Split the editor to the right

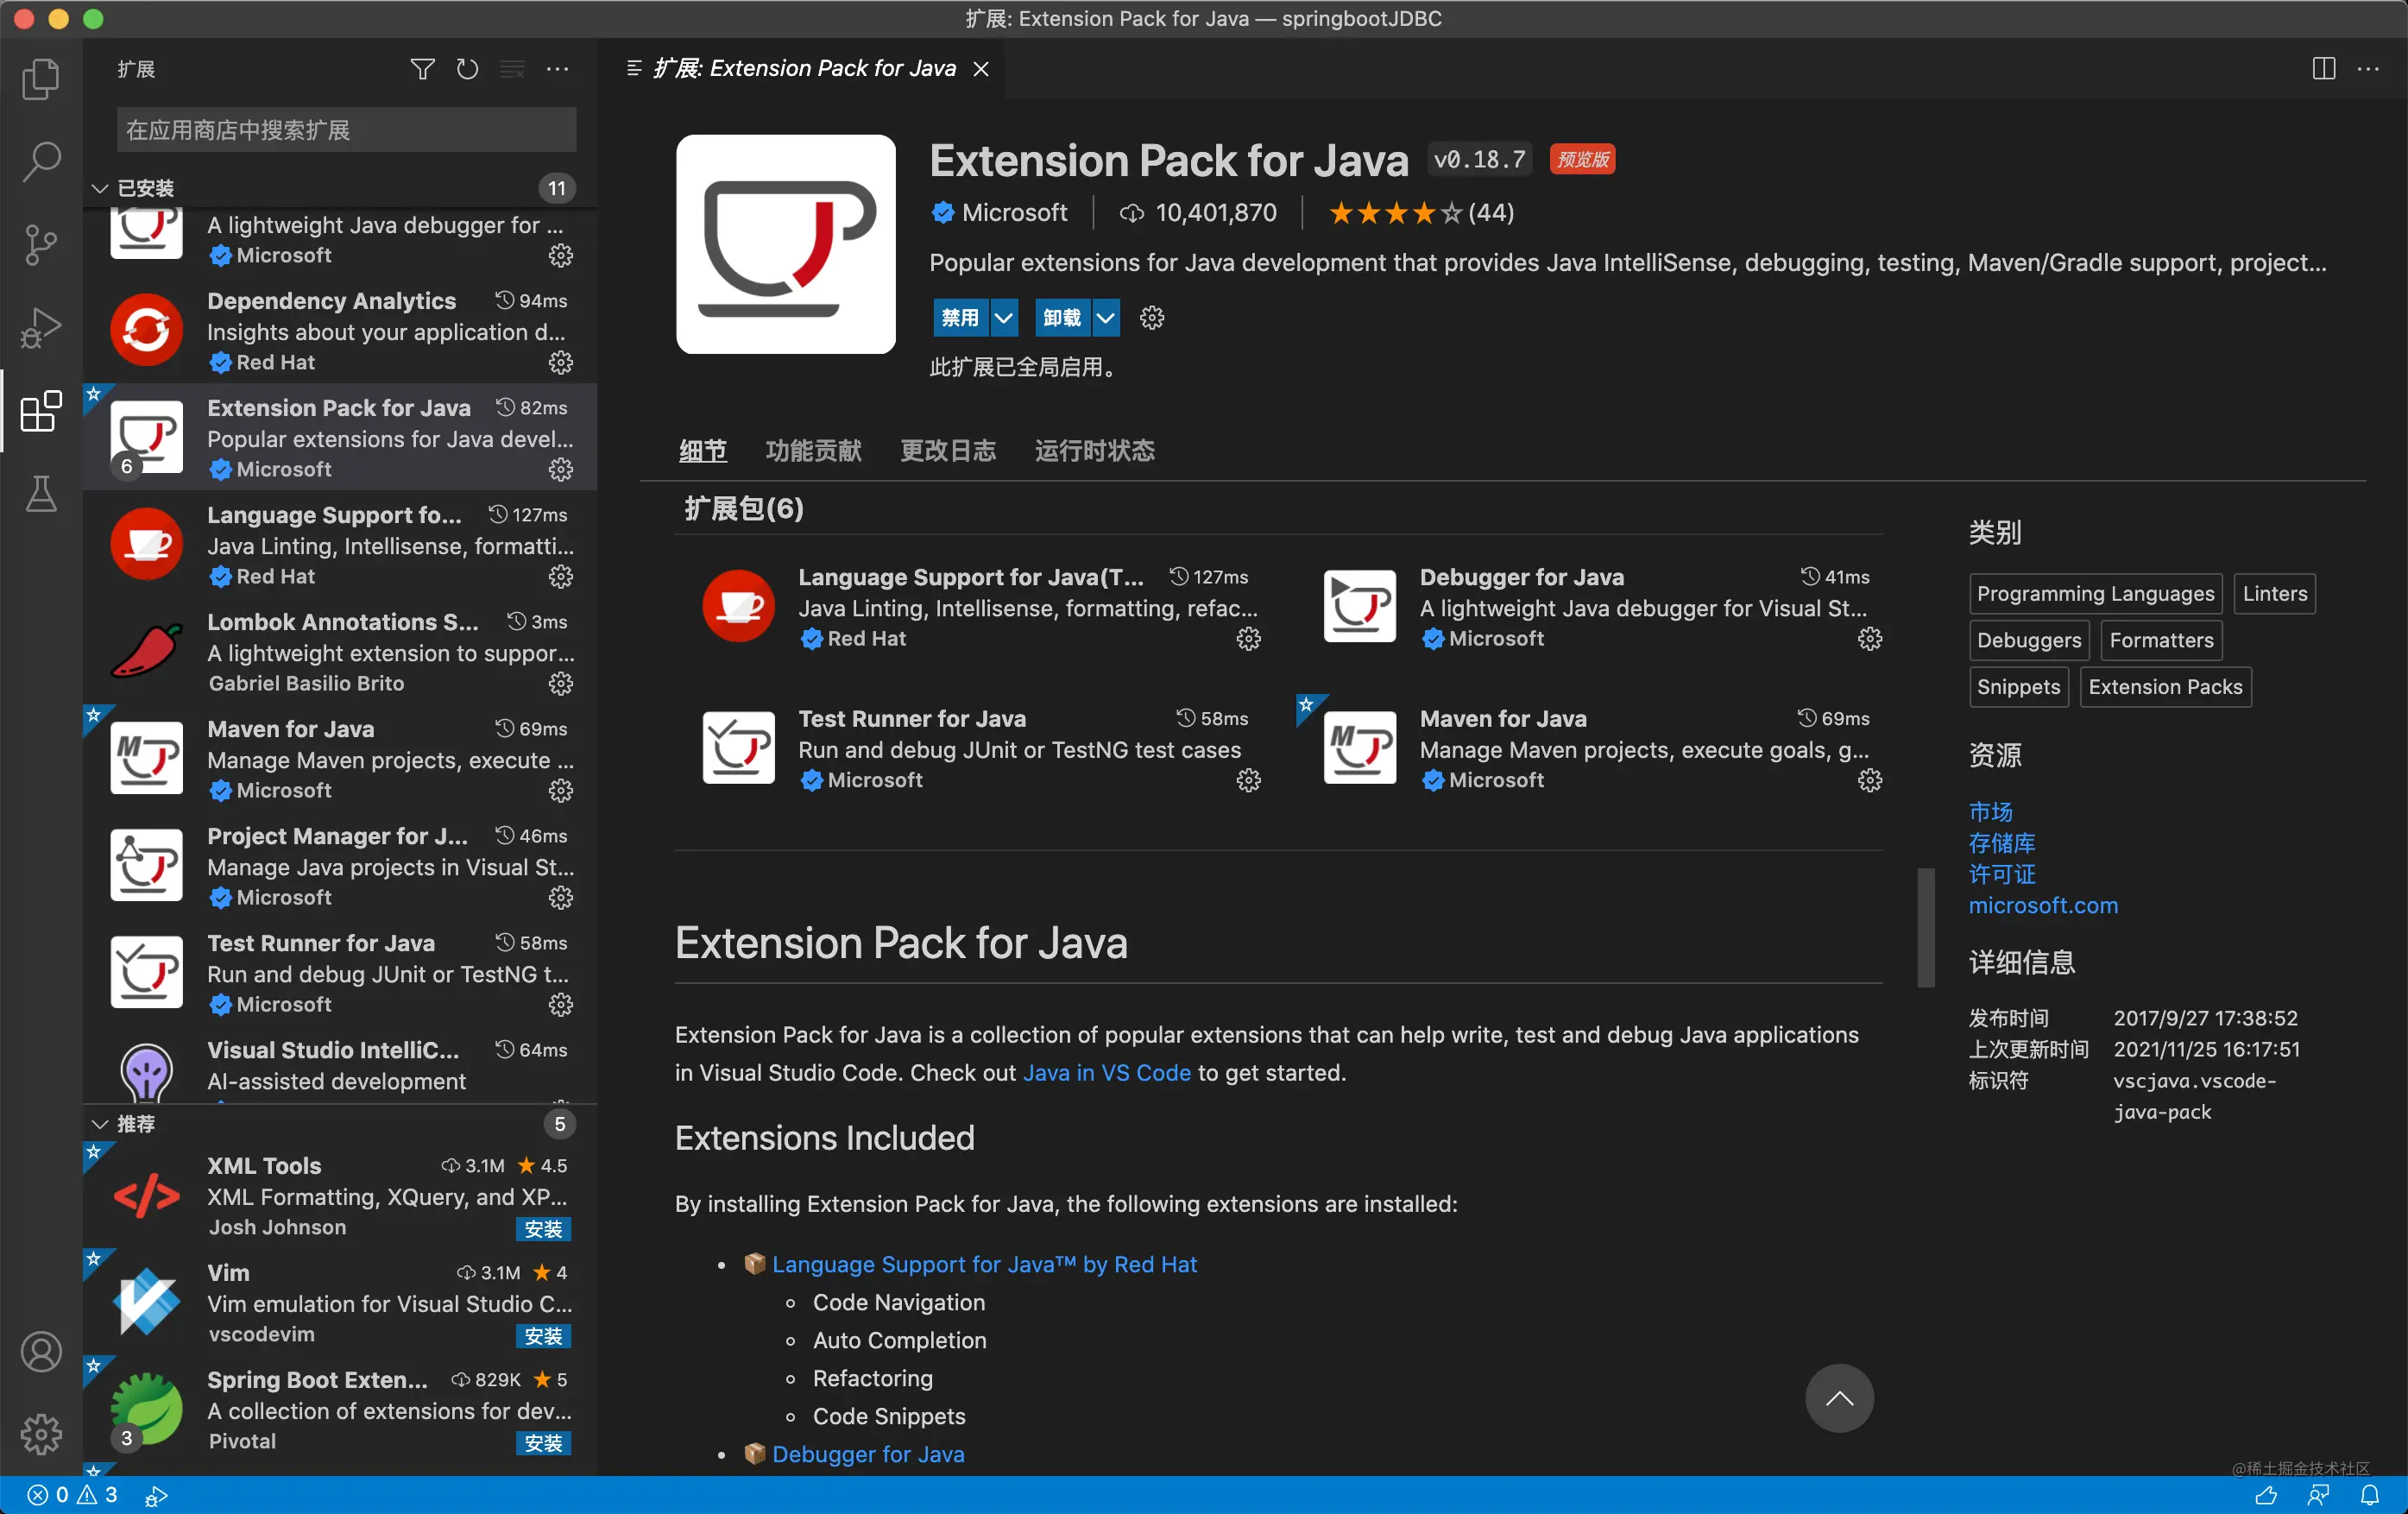pos(2323,69)
